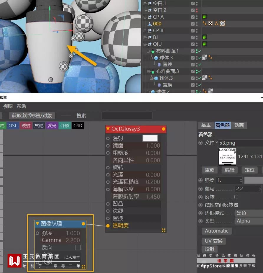Screen dimensions: 263x273
Task: Click the x3.png Lancome texture thumbnail
Action: coord(227,156)
